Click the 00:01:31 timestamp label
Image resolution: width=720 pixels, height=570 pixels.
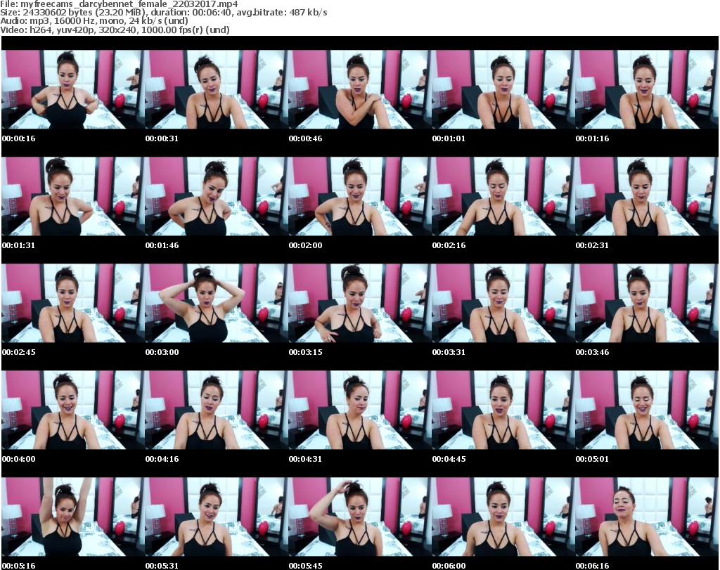18,245
